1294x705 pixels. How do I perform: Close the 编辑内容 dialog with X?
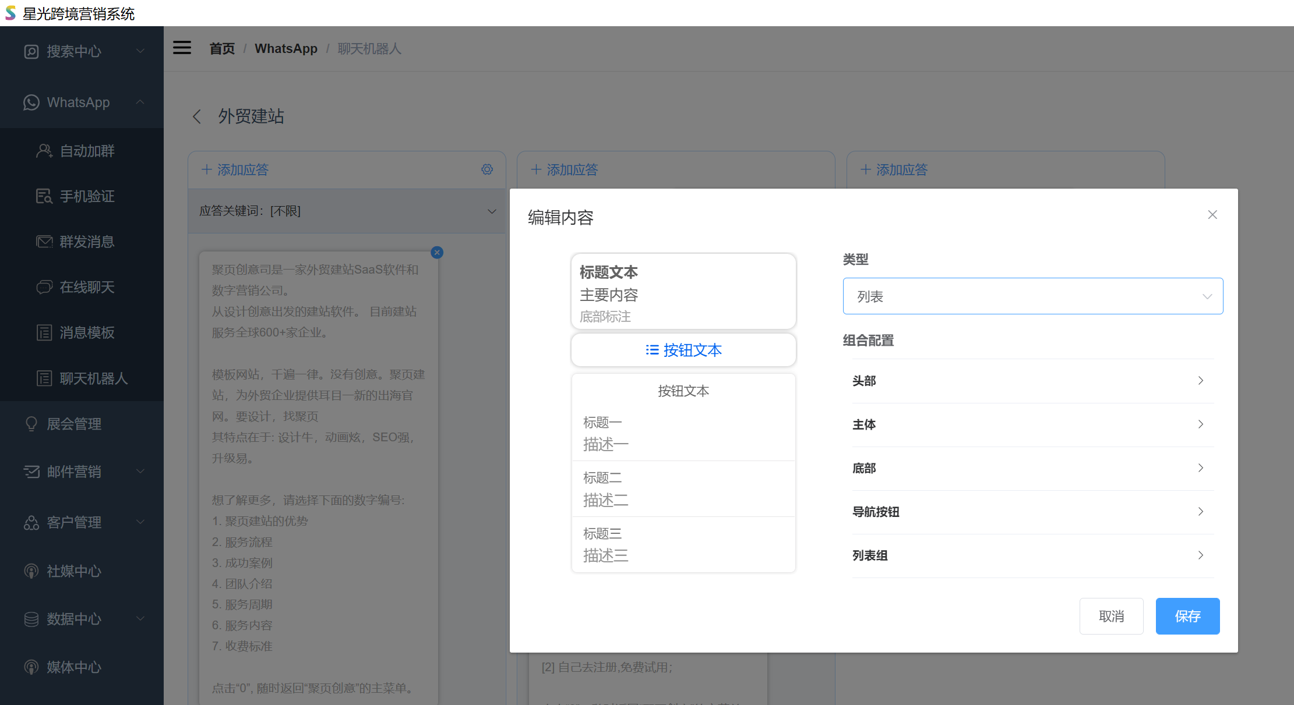click(1212, 215)
